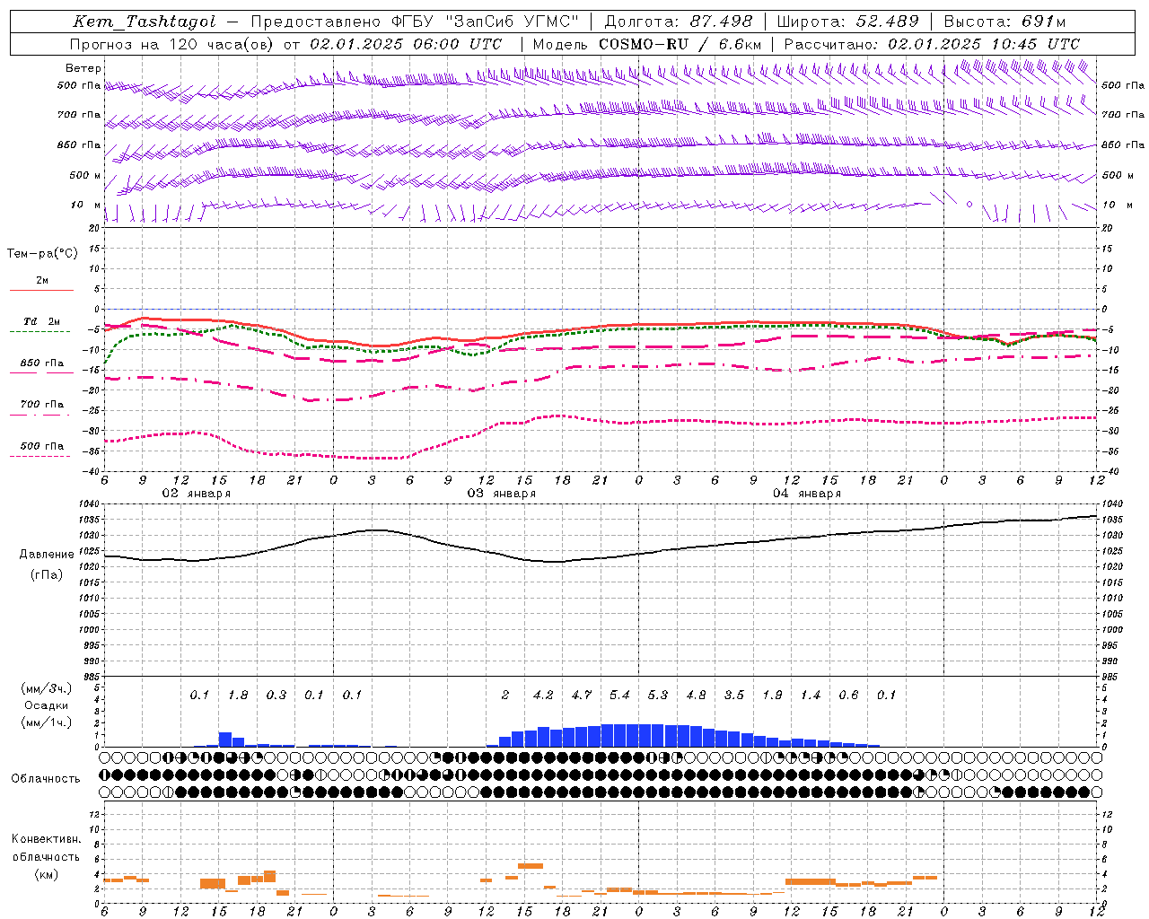Select the 'Предоставлено ФГБУ "ЗапСиб УГМС"' text

(416, 22)
